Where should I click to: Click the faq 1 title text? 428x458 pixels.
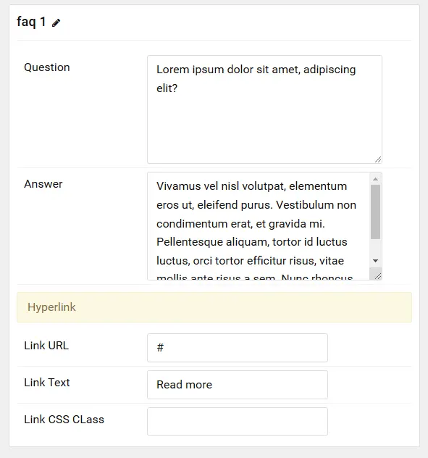coord(31,22)
